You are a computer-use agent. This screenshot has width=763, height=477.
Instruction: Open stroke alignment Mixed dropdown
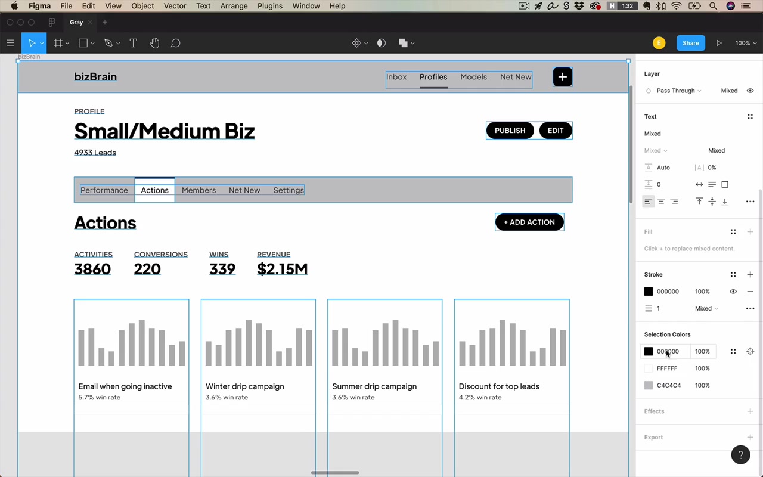pyautogui.click(x=706, y=309)
